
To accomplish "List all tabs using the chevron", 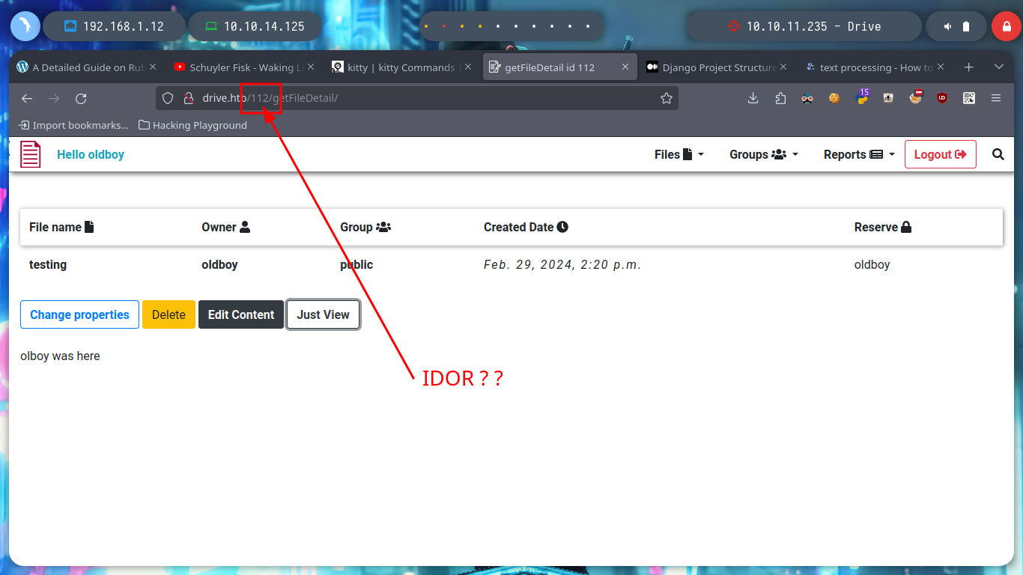I will click(998, 67).
